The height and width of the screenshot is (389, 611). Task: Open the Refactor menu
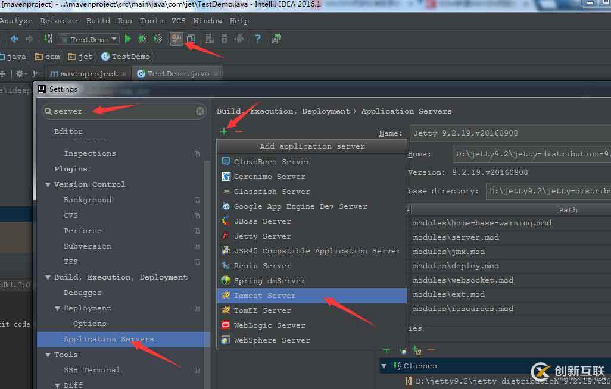[59, 21]
